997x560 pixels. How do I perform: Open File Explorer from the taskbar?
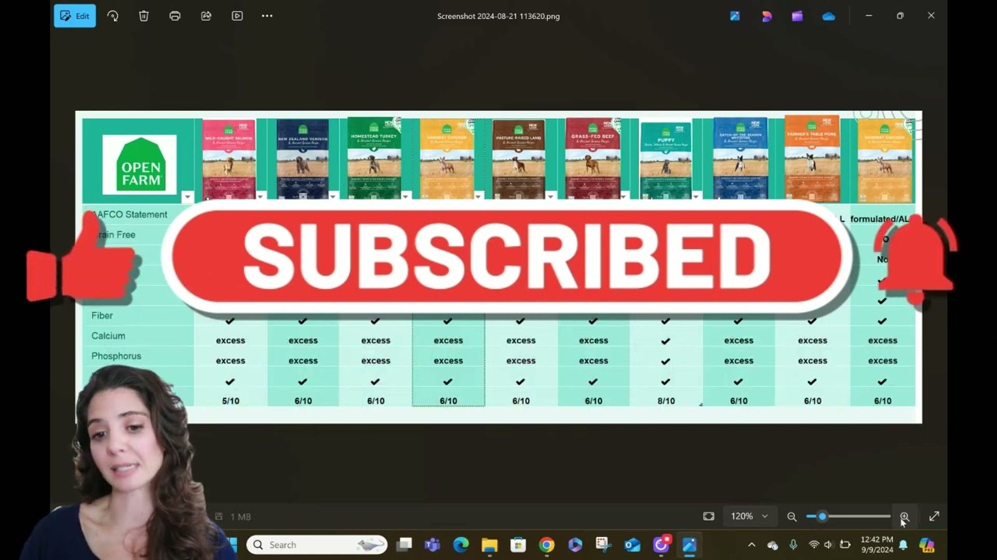tap(489, 545)
